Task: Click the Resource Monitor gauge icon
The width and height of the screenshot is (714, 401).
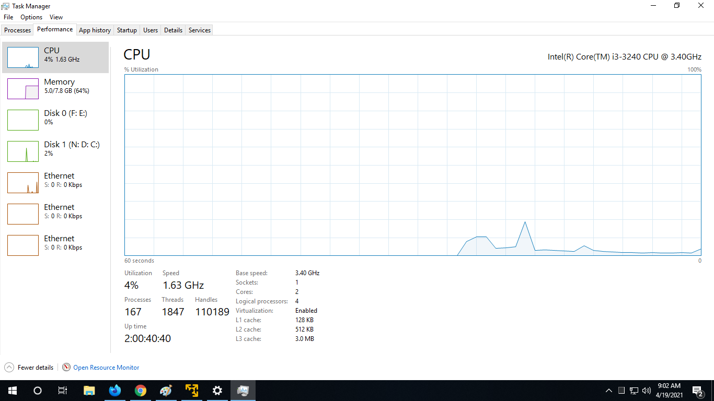Action: pyautogui.click(x=66, y=367)
